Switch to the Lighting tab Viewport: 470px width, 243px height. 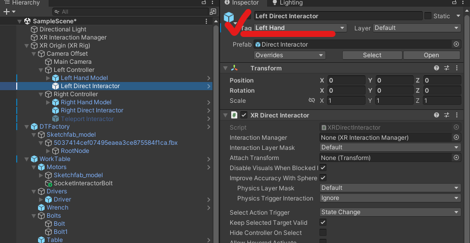(287, 3)
